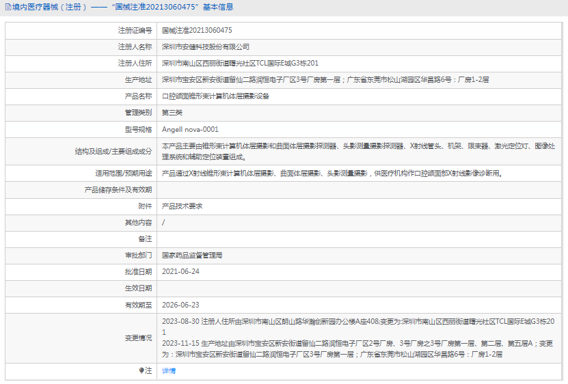Select intended use text starting 产品通过X射线
Viewport: 568px width, 384px height.
click(x=332, y=174)
